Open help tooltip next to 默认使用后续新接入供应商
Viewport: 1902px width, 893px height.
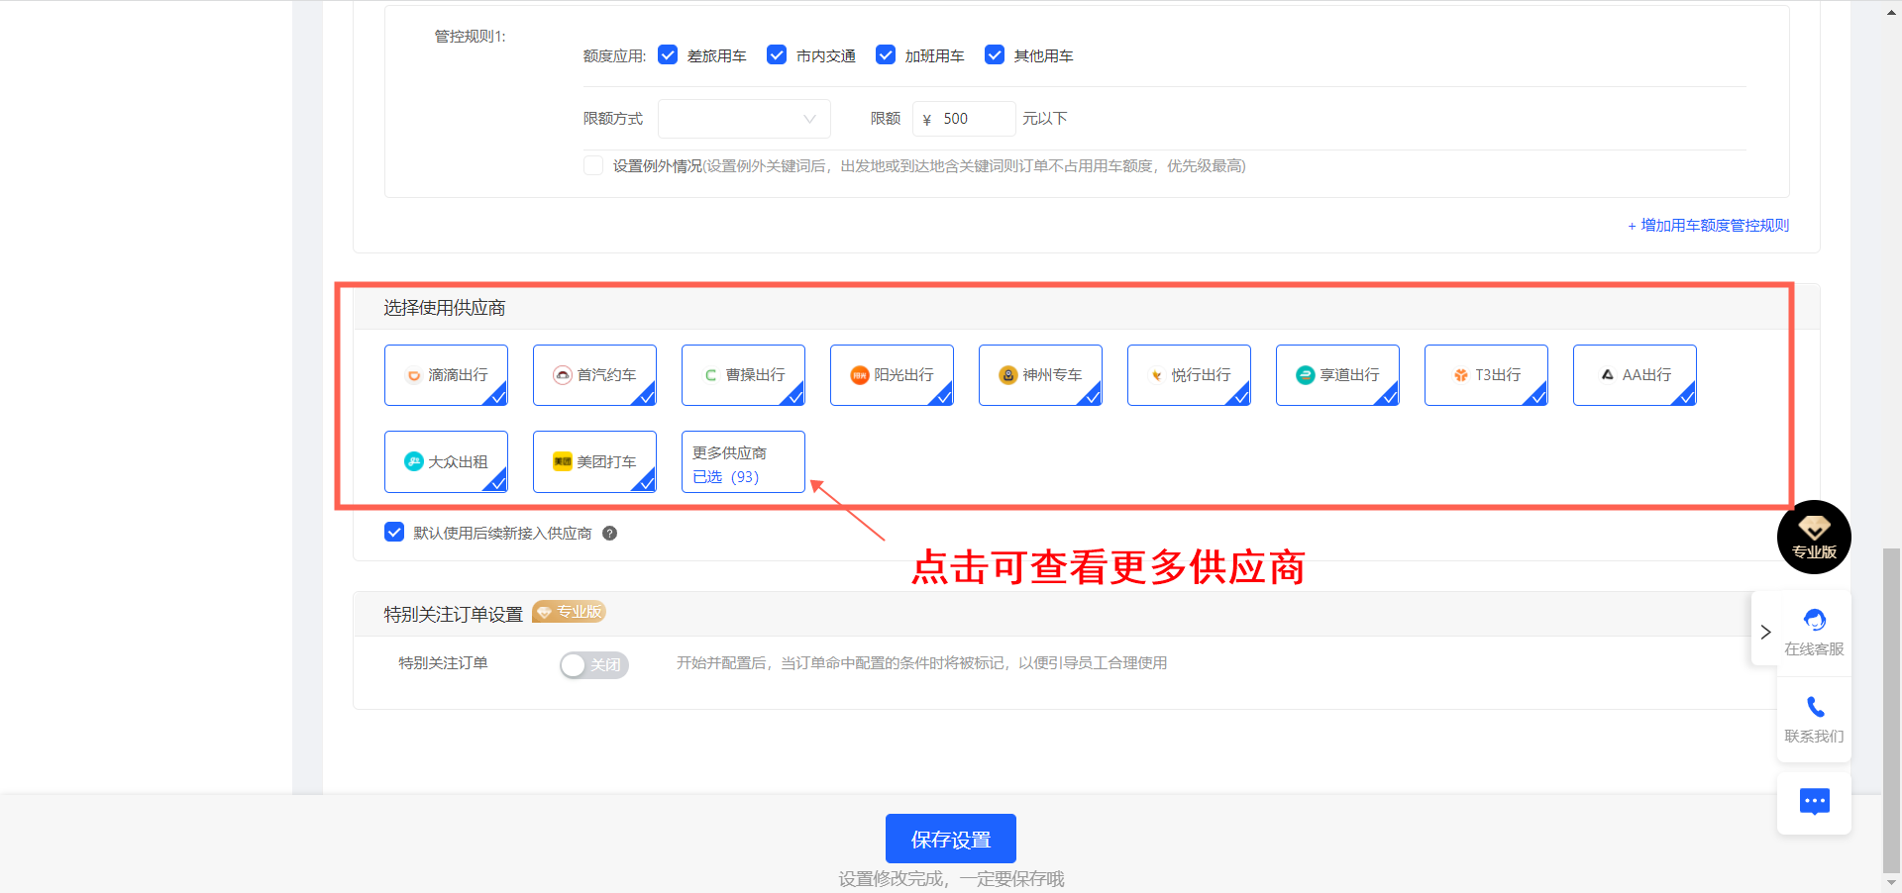(x=610, y=533)
